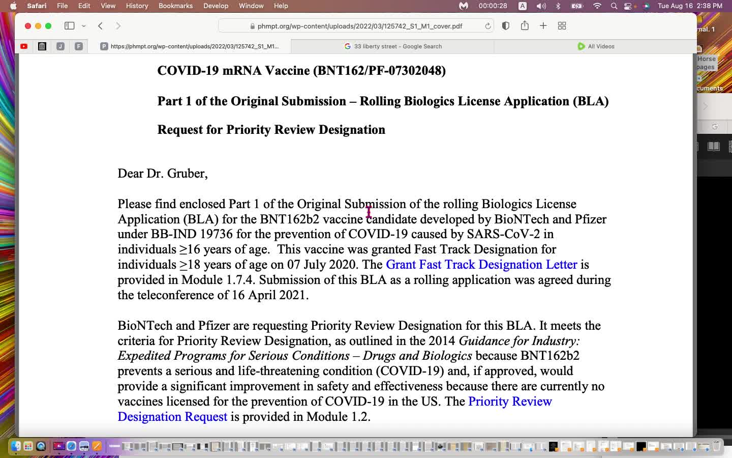Reload the current PDF page
The width and height of the screenshot is (732, 458).
pos(487,26)
